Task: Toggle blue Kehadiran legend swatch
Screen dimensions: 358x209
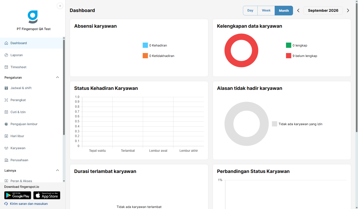Action: [x=145, y=45]
